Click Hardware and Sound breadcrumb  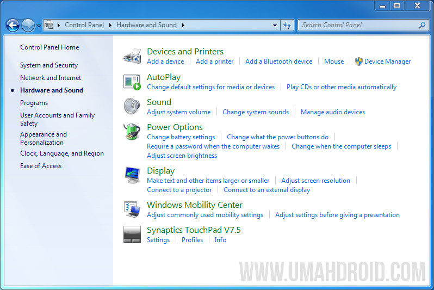[146, 25]
